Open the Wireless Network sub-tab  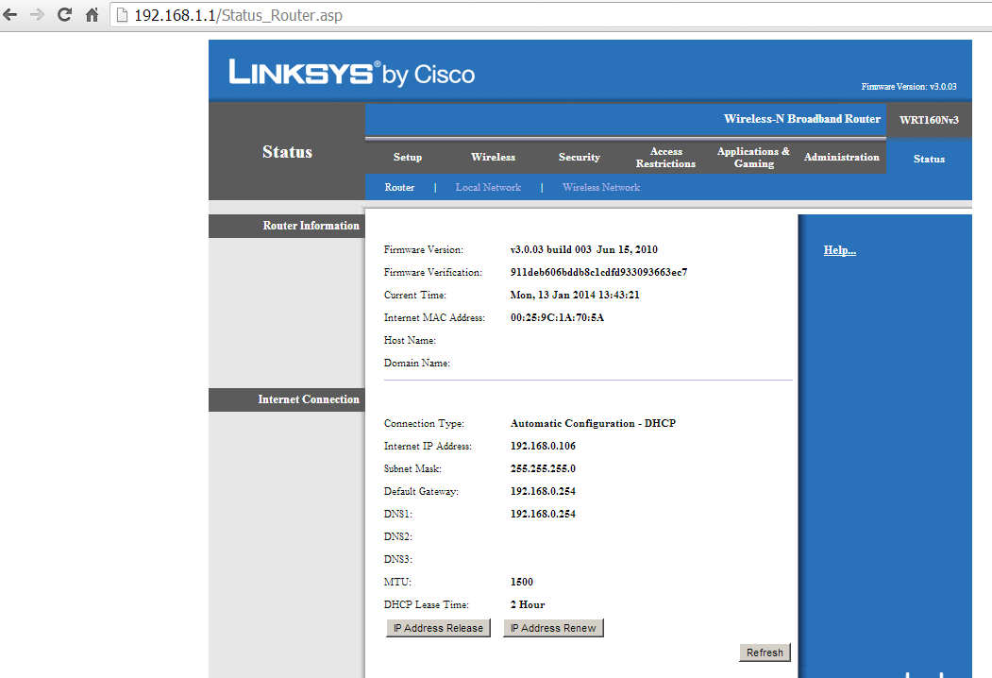point(601,188)
